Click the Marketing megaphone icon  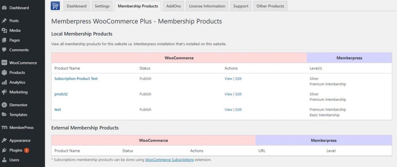(x=4, y=92)
